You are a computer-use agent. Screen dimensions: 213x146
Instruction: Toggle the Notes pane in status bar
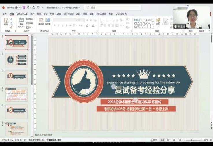pyautogui.click(x=153, y=140)
